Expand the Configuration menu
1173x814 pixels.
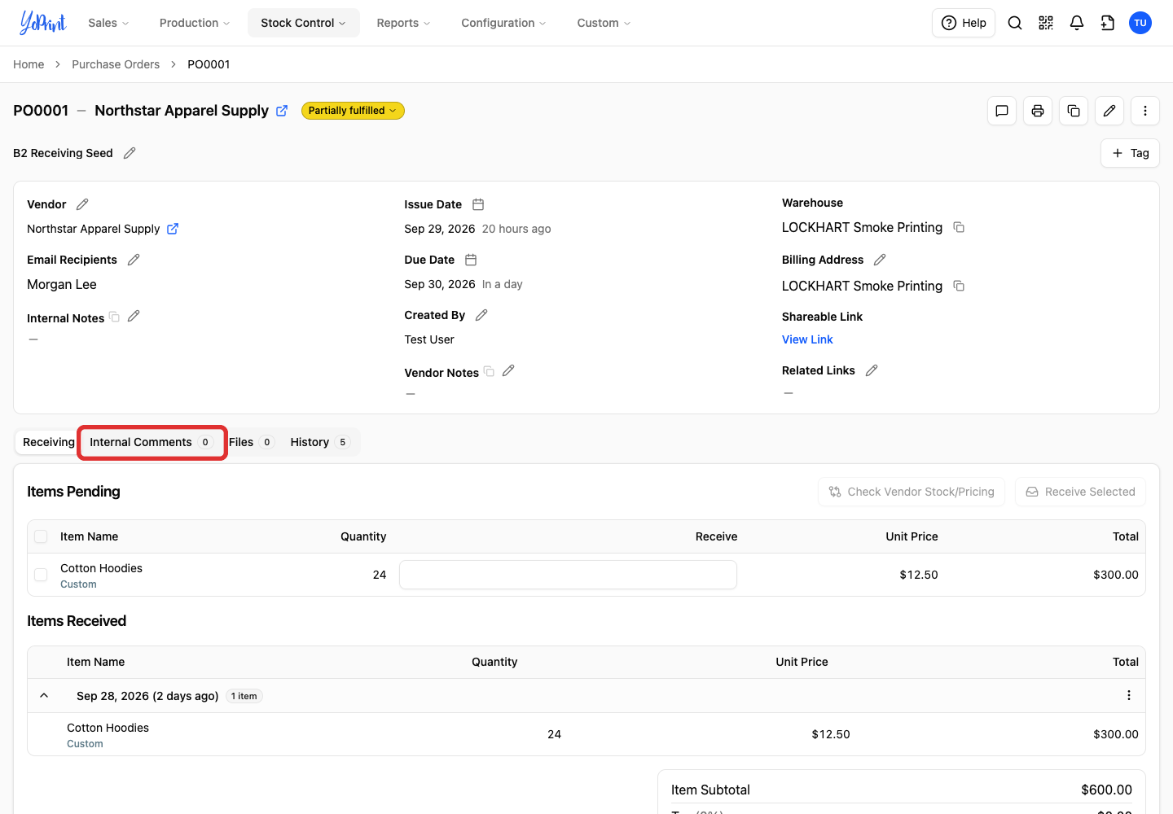[x=503, y=23]
